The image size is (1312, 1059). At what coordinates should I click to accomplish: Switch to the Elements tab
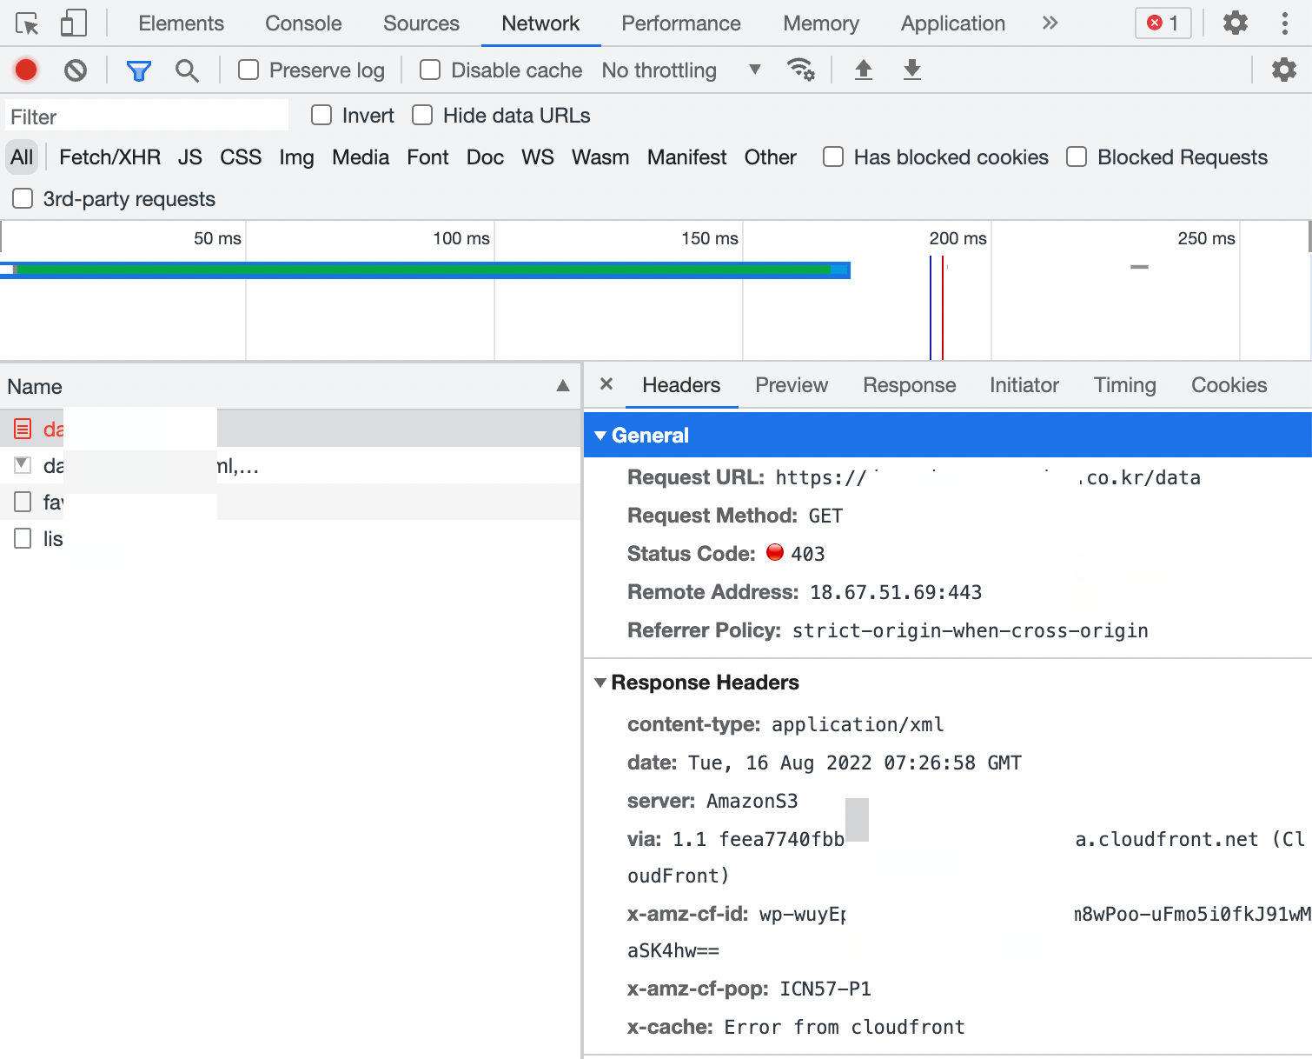(x=181, y=23)
